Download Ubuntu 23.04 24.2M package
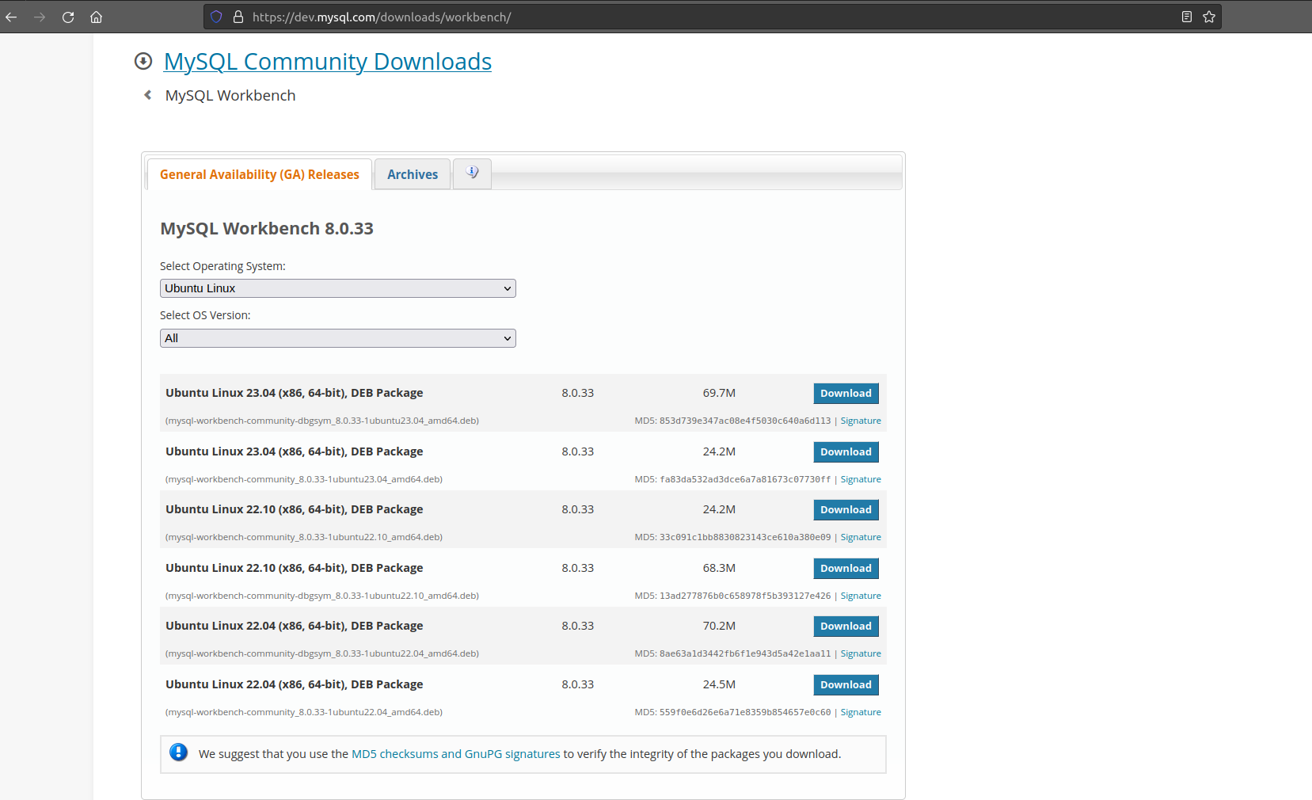 click(x=846, y=452)
